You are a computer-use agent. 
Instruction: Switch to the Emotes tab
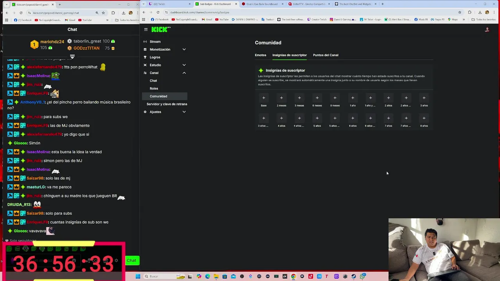click(x=261, y=55)
